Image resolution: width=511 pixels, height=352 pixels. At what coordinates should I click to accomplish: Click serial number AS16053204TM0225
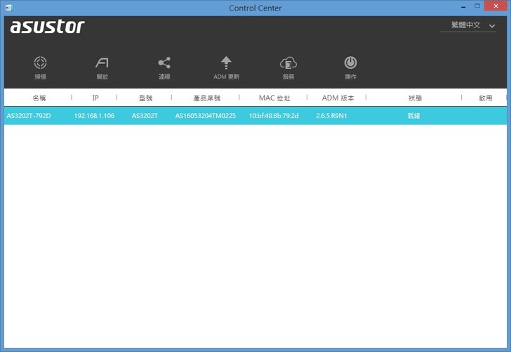205,115
